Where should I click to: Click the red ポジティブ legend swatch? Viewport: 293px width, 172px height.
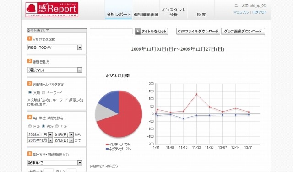107,145
